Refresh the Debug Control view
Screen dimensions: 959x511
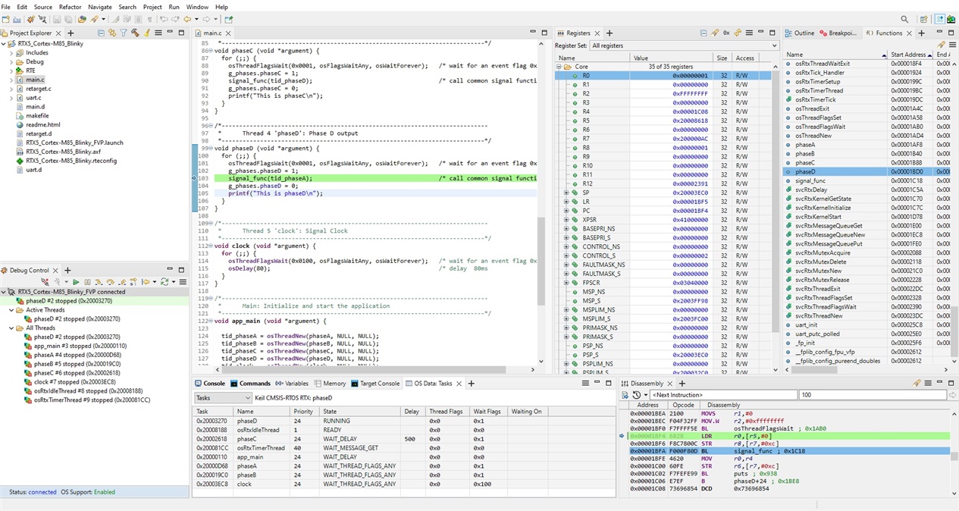(165, 281)
